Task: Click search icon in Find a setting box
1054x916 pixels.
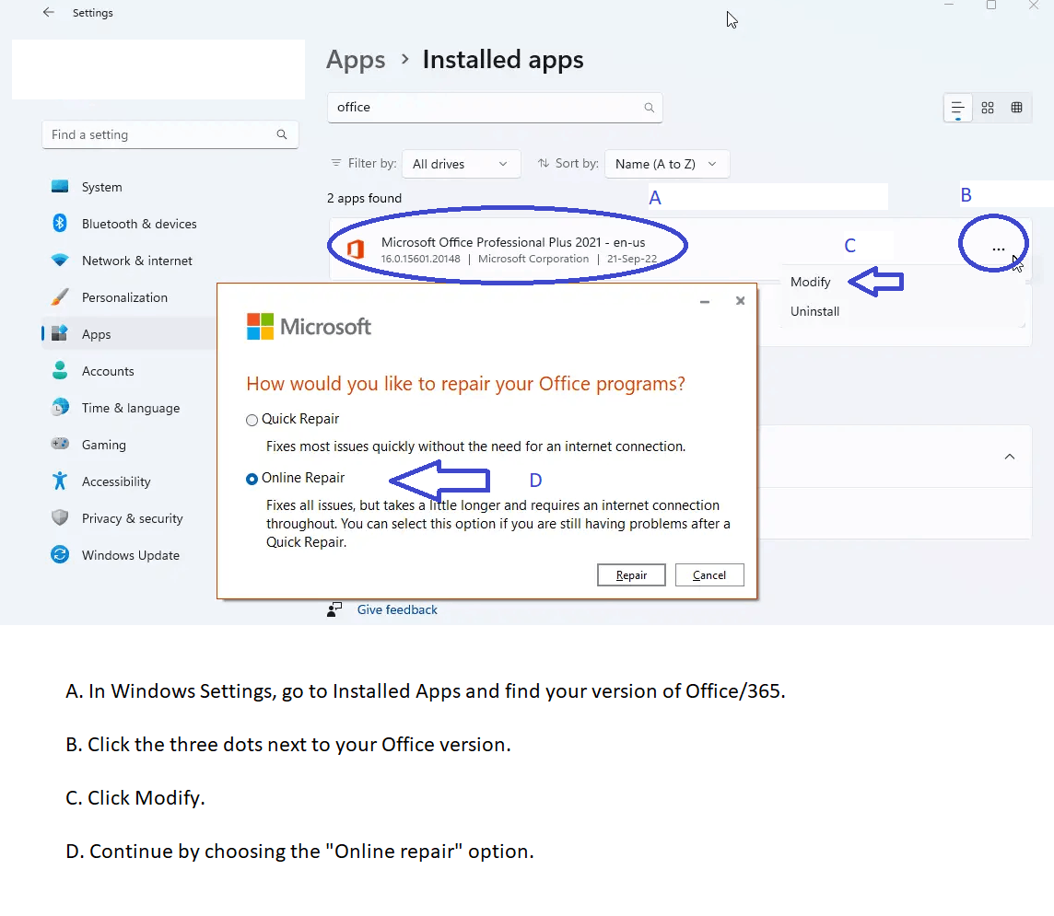Action: 282,134
